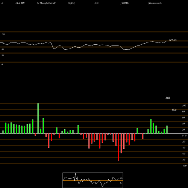Click the -40 label on MR axis
The width and height of the screenshot is (188, 188).
pyautogui.click(x=183, y=148)
